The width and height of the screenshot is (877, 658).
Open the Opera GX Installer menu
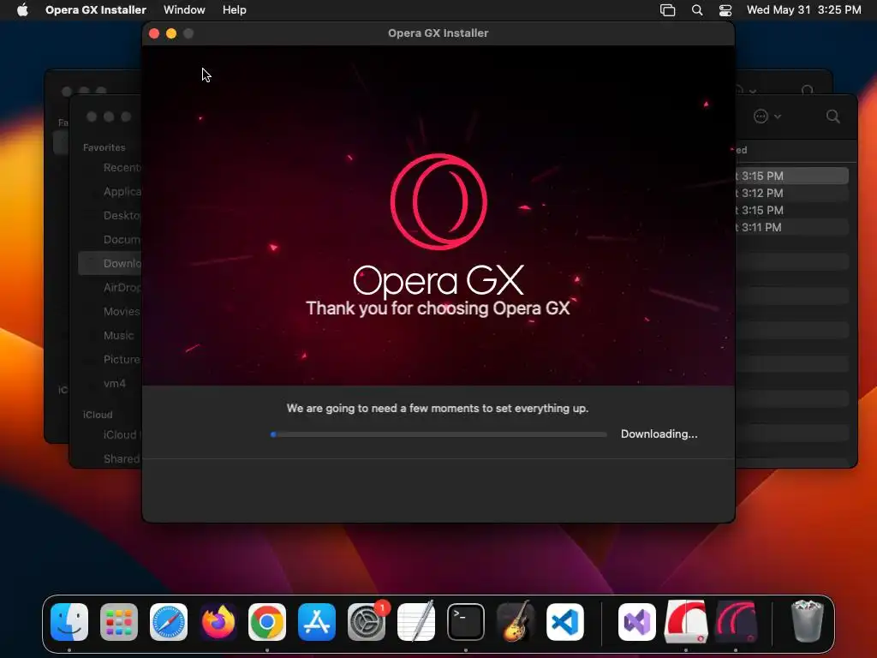(96, 10)
